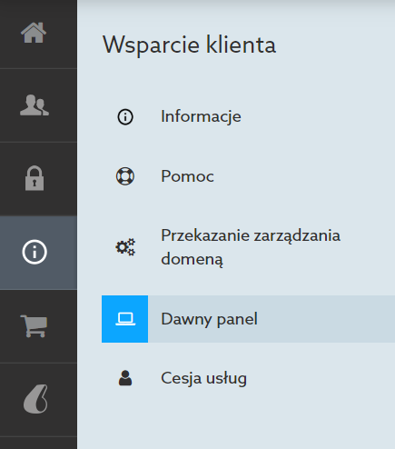Viewport: 395px width, 449px height.
Task: Click the Wsparcie klienta heading
Action: (189, 45)
